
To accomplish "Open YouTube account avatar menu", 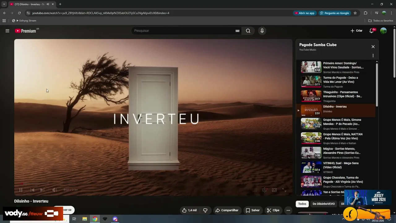I will [383, 31].
